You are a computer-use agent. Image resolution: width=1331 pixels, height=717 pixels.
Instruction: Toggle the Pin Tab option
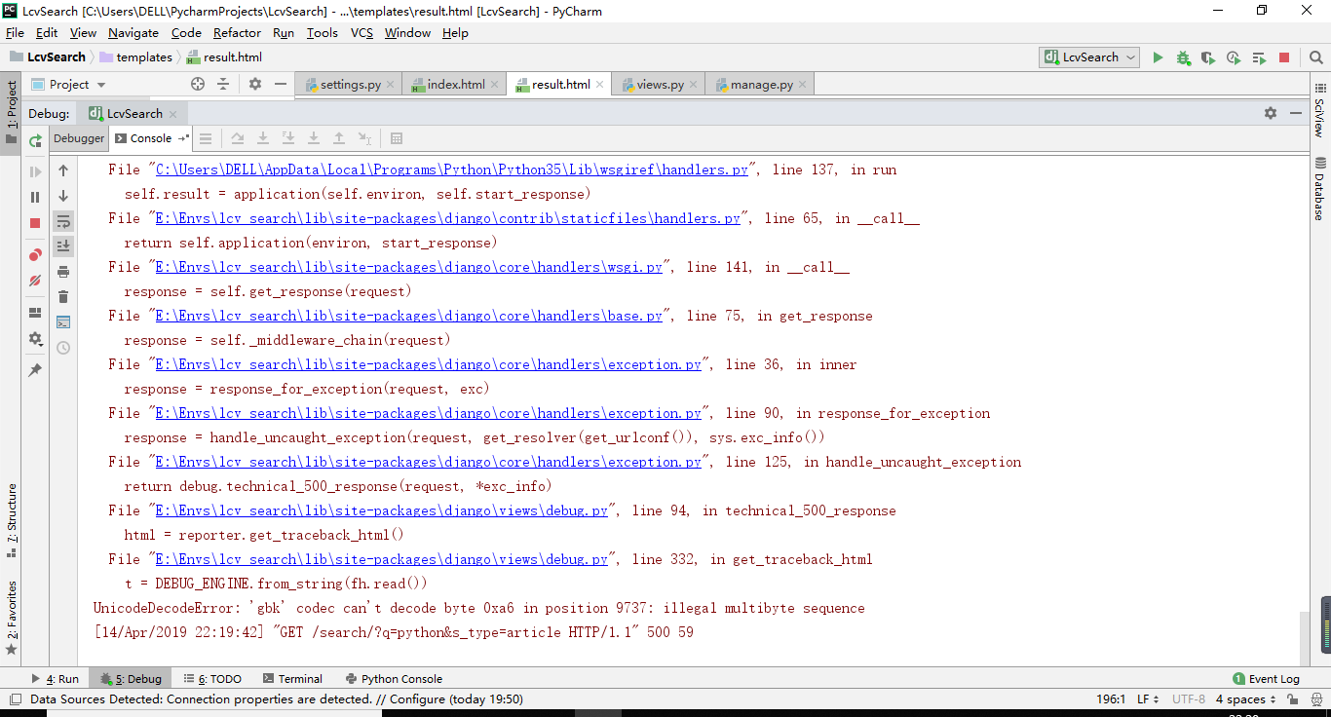pos(36,370)
